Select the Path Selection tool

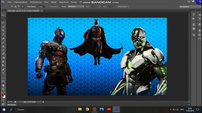[3, 77]
